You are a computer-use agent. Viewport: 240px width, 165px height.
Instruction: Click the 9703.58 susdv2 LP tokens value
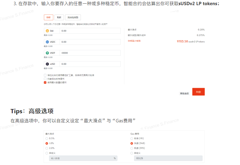point(191,41)
